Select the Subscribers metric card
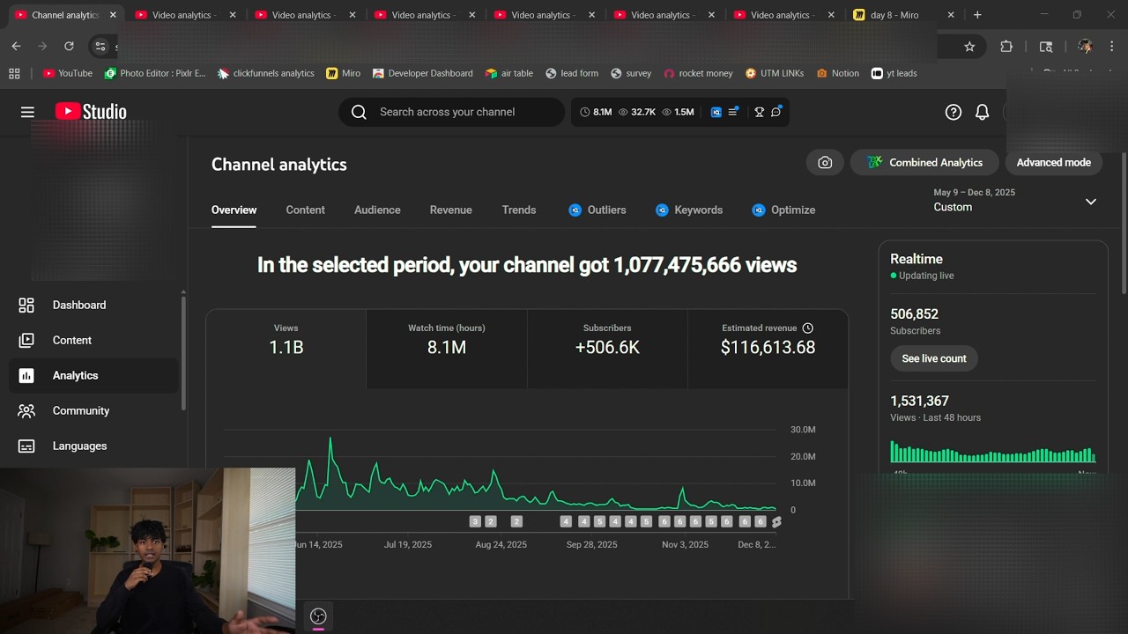1128x634 pixels. [x=607, y=349]
